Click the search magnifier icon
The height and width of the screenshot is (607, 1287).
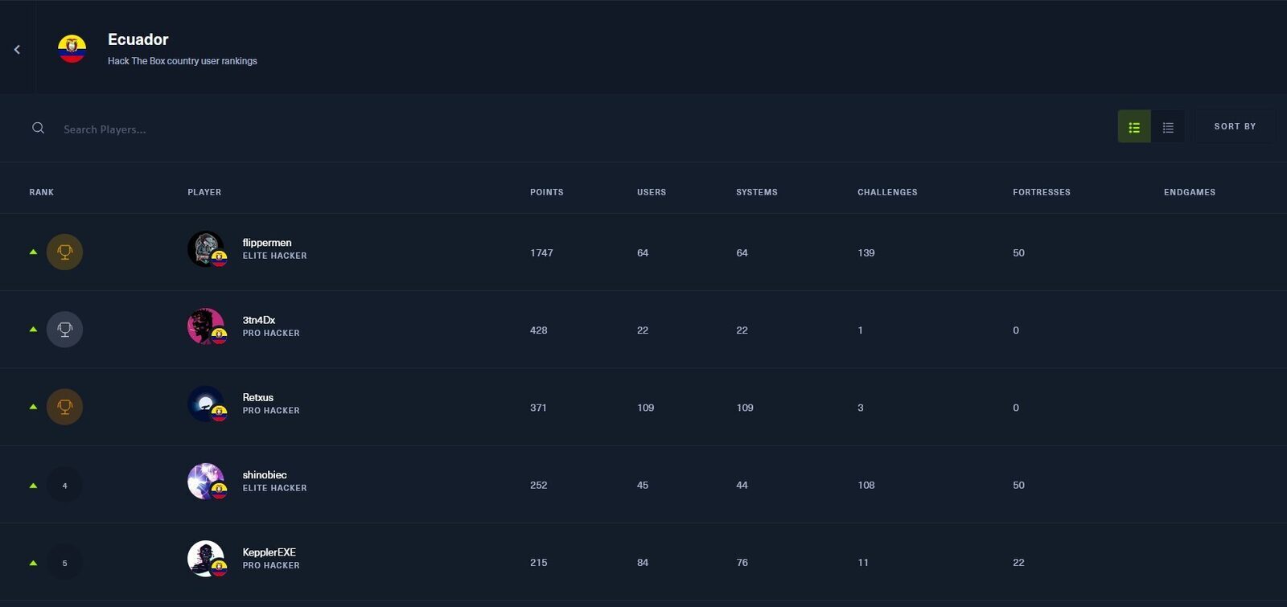(x=38, y=128)
